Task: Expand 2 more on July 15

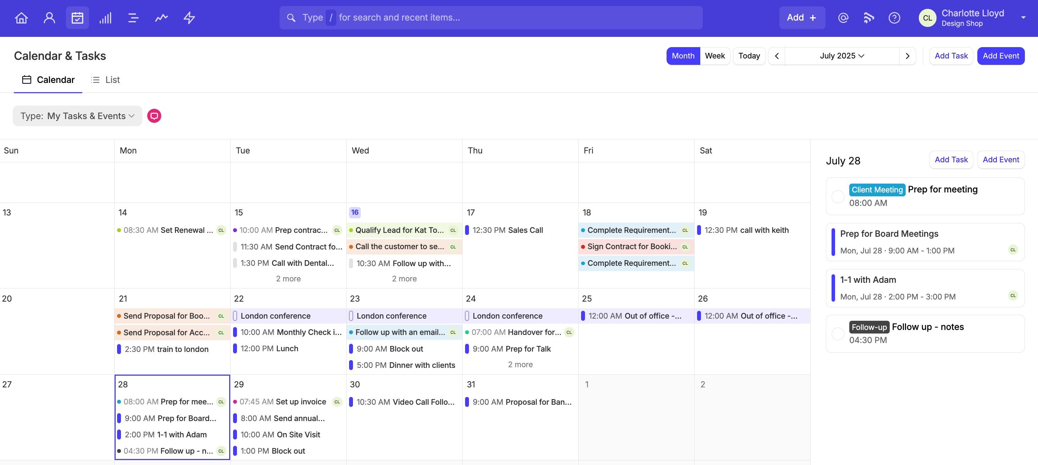Action: coord(288,279)
